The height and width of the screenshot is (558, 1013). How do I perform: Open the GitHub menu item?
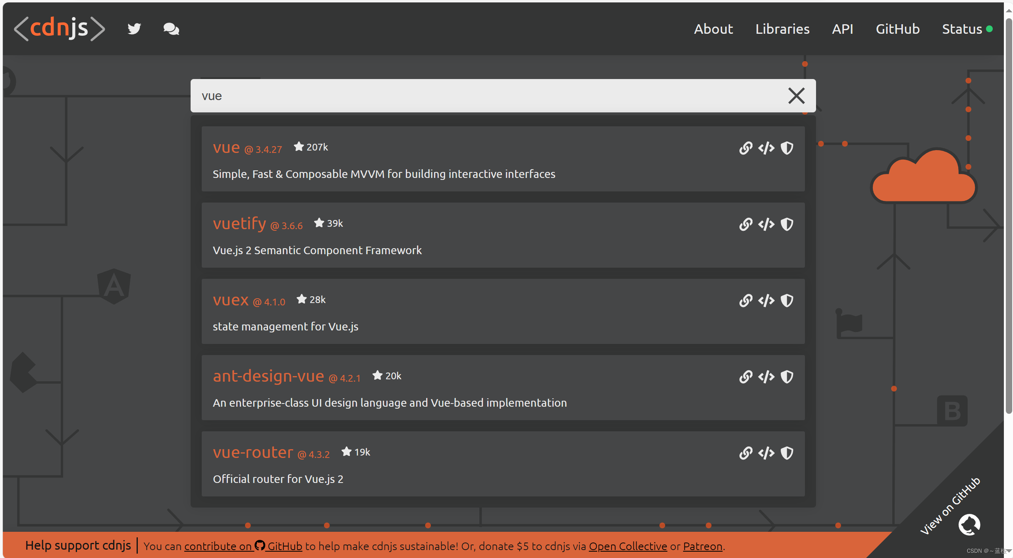(897, 29)
